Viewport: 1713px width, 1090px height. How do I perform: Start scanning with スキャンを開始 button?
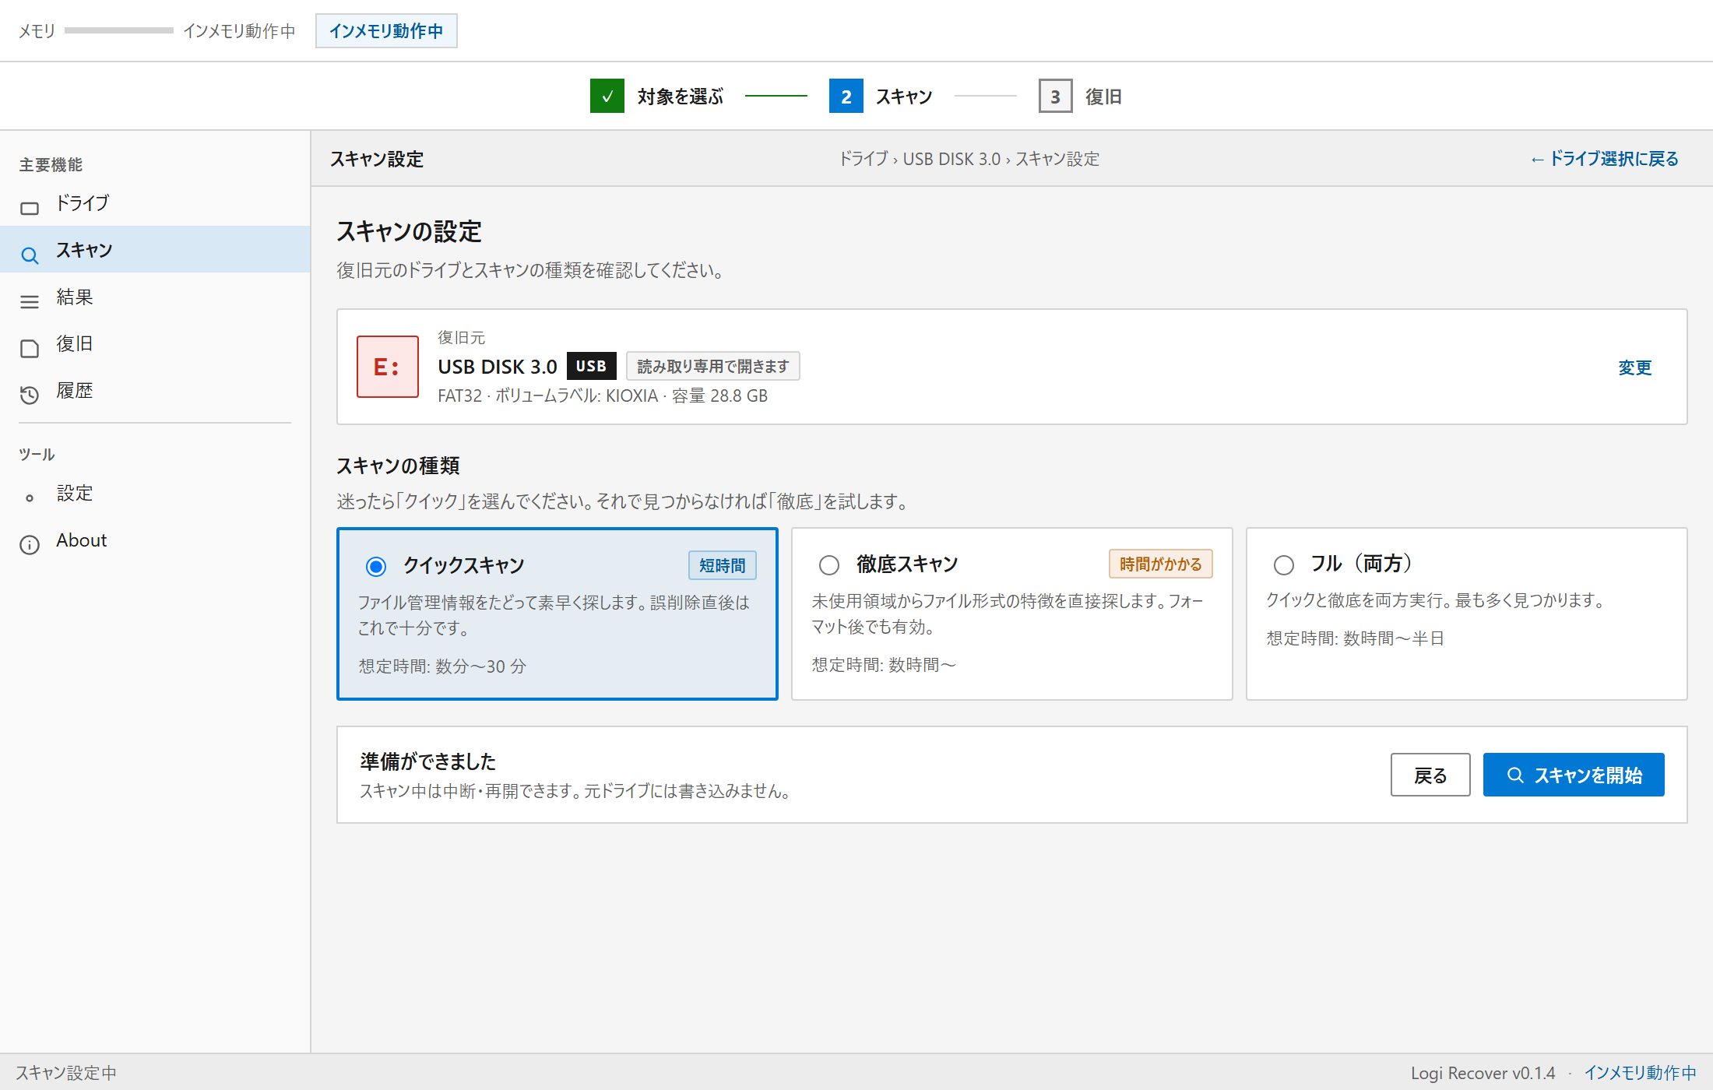1574,775
